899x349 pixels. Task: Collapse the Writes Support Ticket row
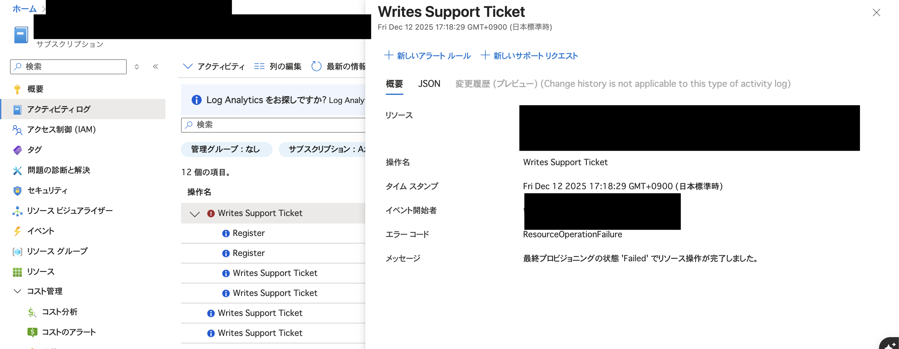click(194, 213)
